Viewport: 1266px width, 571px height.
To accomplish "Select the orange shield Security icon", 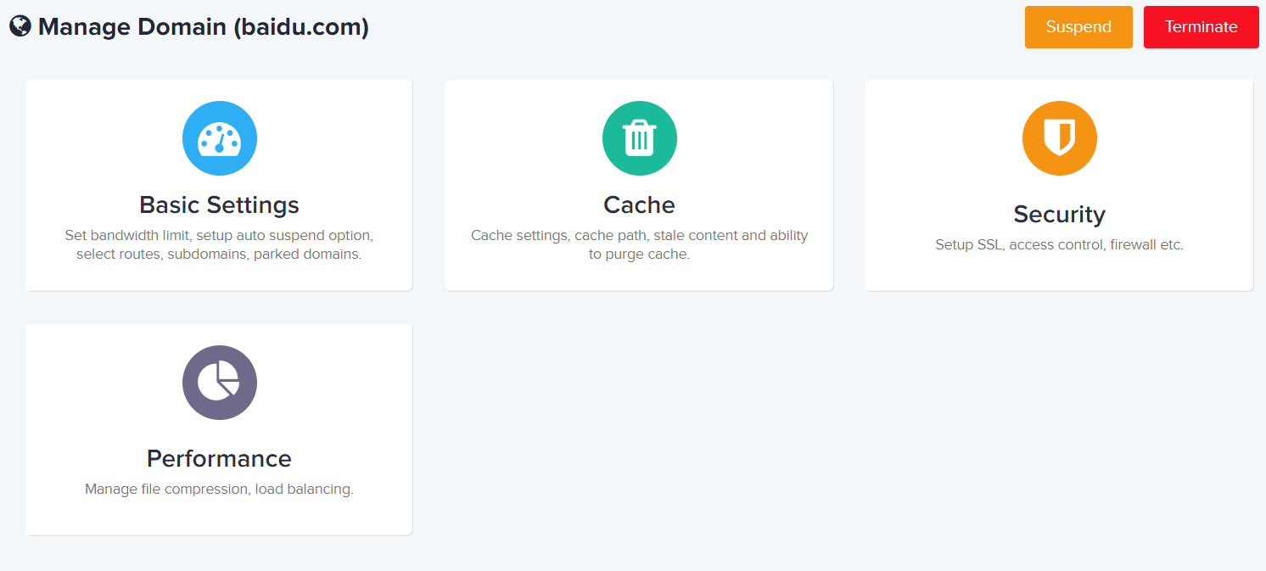I will (1059, 138).
